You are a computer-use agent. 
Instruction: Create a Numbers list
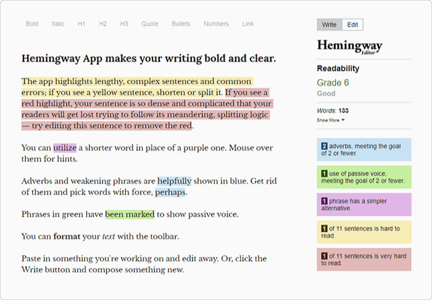pyautogui.click(x=216, y=24)
